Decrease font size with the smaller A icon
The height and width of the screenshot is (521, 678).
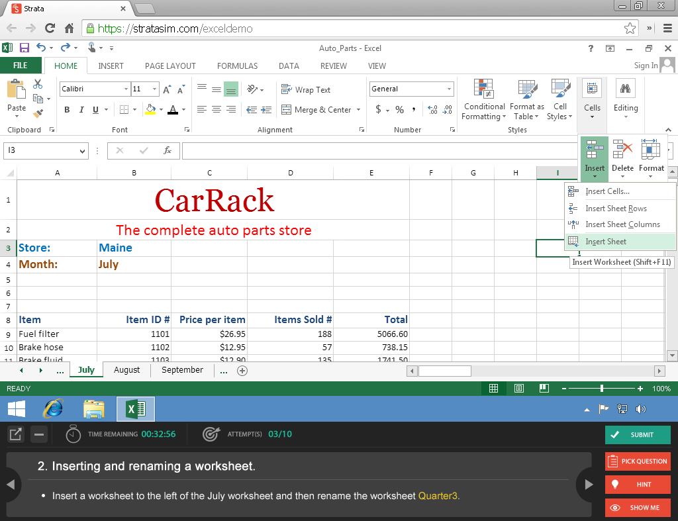181,89
